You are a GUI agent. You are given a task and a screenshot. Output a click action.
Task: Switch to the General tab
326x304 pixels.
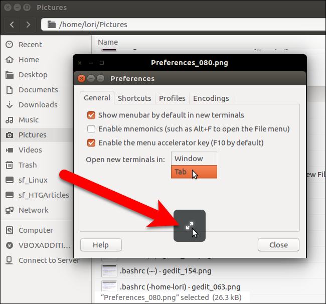click(x=97, y=98)
